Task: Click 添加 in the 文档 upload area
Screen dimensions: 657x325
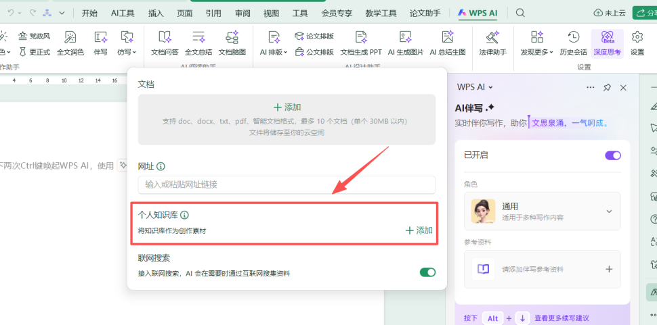Action: [287, 107]
